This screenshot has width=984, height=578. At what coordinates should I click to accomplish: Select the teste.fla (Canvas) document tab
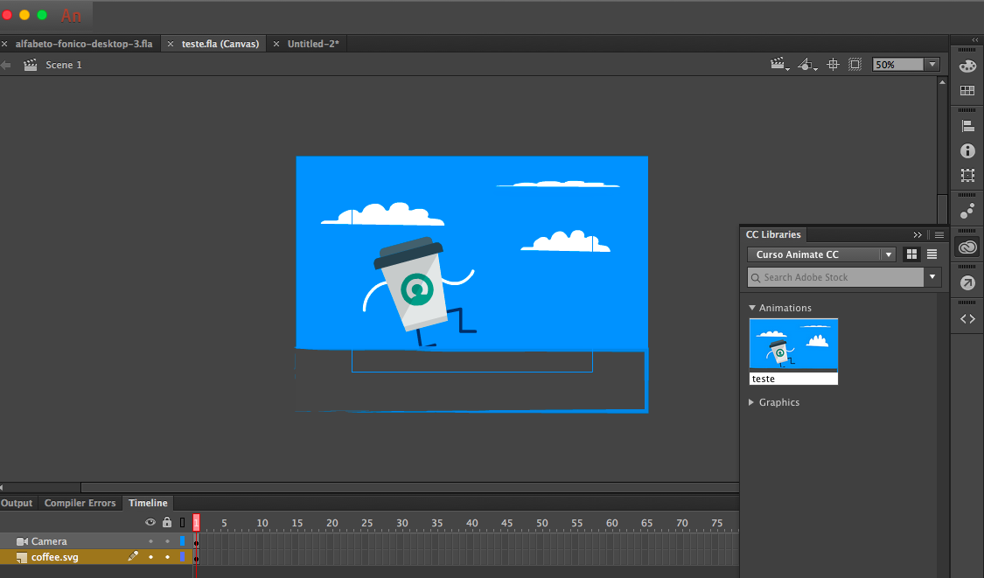tap(220, 44)
